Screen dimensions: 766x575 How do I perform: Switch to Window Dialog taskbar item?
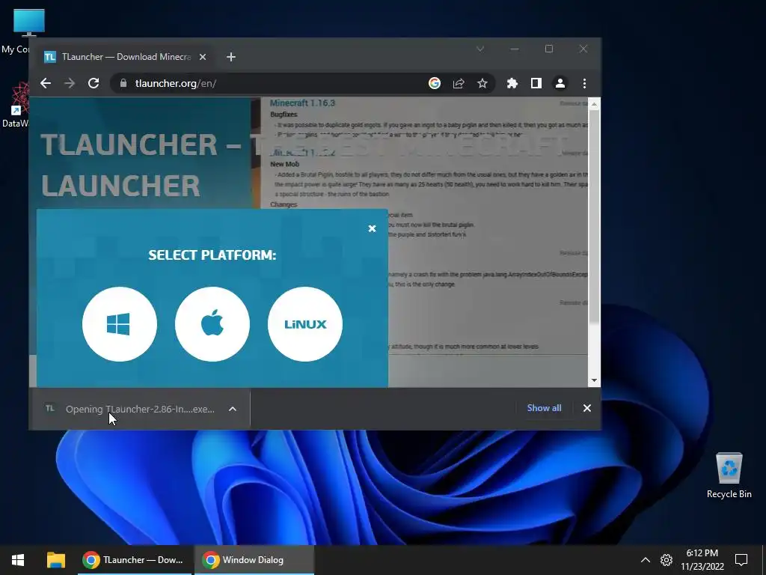[254, 560]
